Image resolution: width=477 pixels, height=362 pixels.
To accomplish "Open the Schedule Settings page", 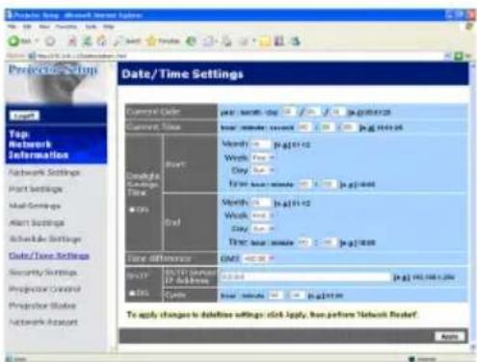I will (x=45, y=239).
